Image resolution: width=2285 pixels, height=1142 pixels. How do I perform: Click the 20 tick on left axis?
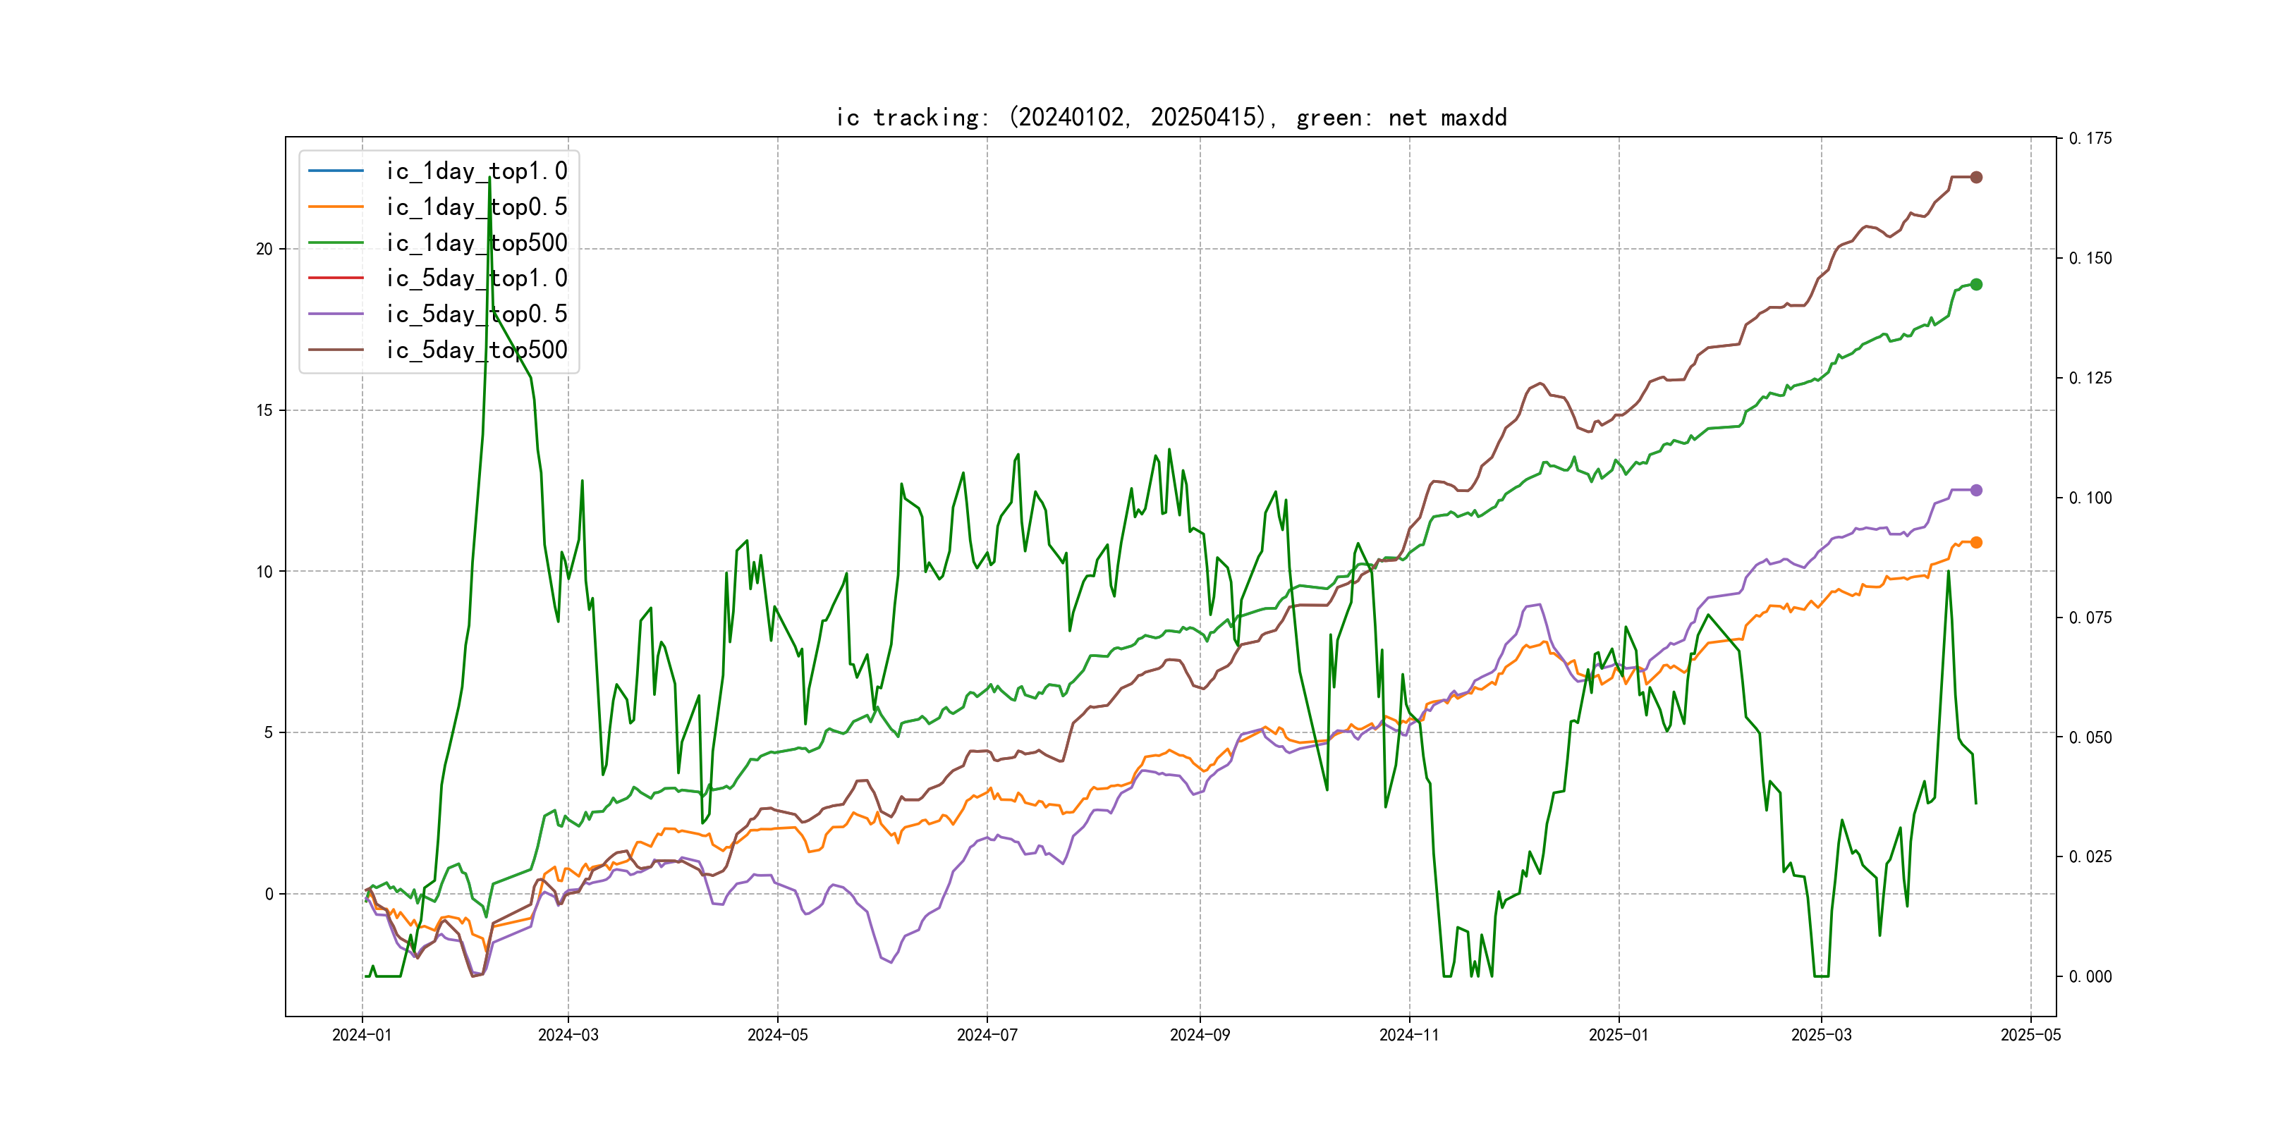264,249
